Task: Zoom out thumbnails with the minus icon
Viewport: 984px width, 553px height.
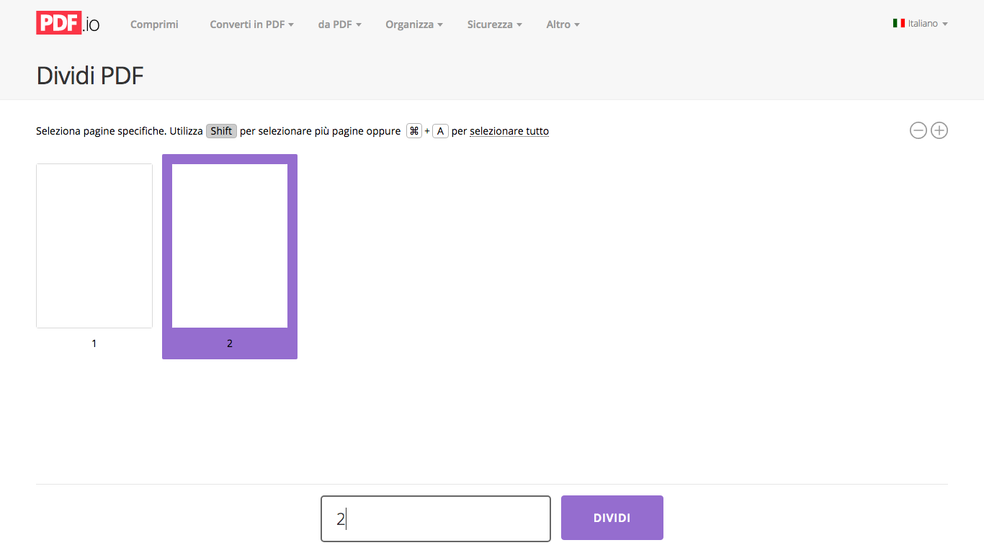Action: tap(918, 130)
